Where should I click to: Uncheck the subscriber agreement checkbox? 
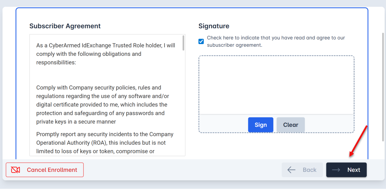coord(201,41)
